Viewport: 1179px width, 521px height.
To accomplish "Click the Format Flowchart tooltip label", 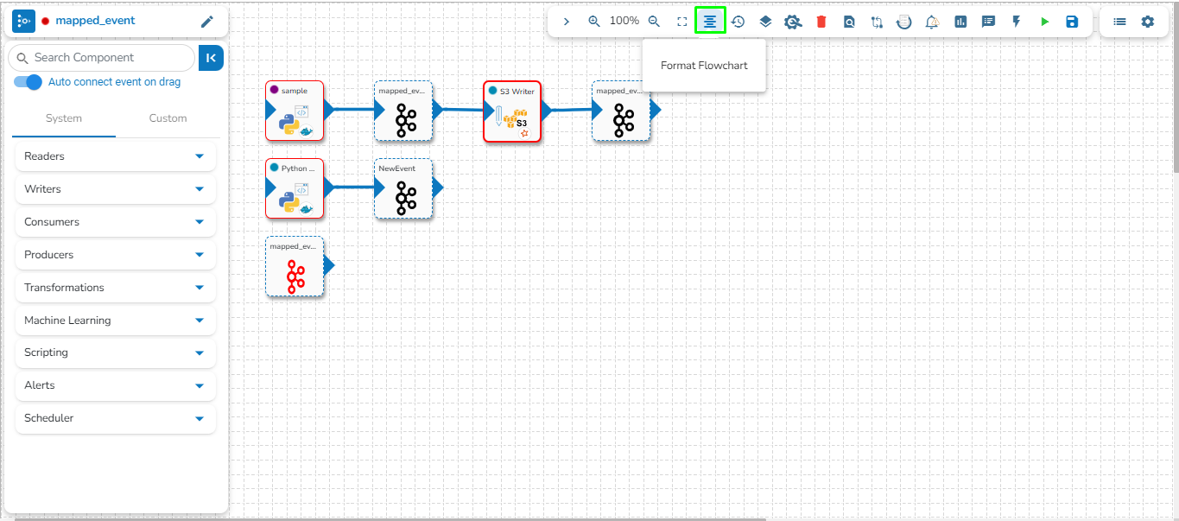I will (704, 66).
